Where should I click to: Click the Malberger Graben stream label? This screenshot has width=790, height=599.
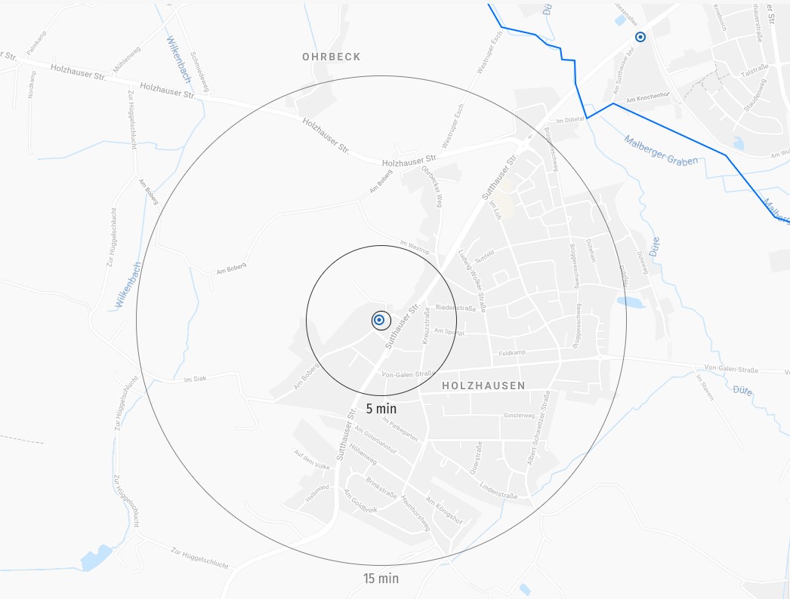(x=661, y=151)
